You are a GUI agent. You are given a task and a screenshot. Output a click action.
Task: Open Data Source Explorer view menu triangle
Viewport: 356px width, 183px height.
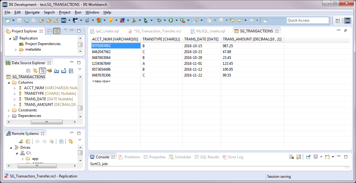(80, 69)
